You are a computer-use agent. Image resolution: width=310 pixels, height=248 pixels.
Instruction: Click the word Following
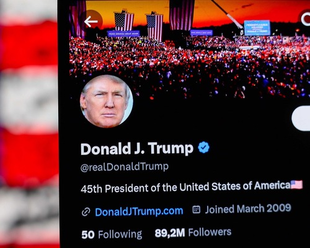(120, 234)
